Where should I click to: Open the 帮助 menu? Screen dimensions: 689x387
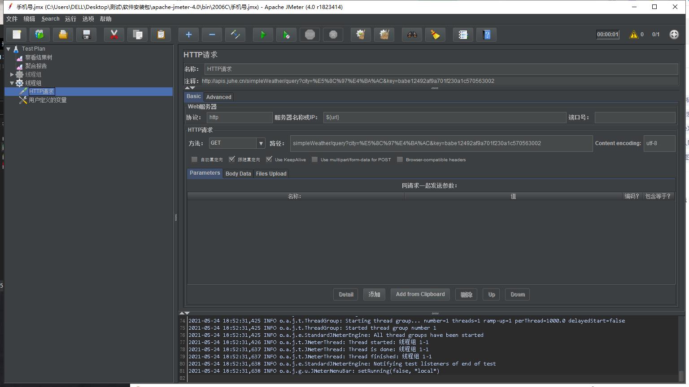click(x=106, y=19)
